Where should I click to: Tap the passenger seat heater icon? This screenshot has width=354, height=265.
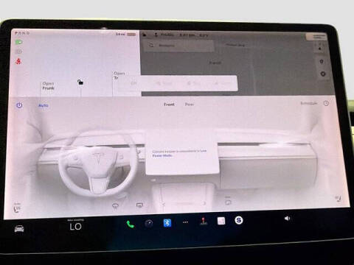click(339, 198)
